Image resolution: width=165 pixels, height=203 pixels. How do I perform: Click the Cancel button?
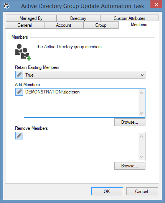click(142, 191)
